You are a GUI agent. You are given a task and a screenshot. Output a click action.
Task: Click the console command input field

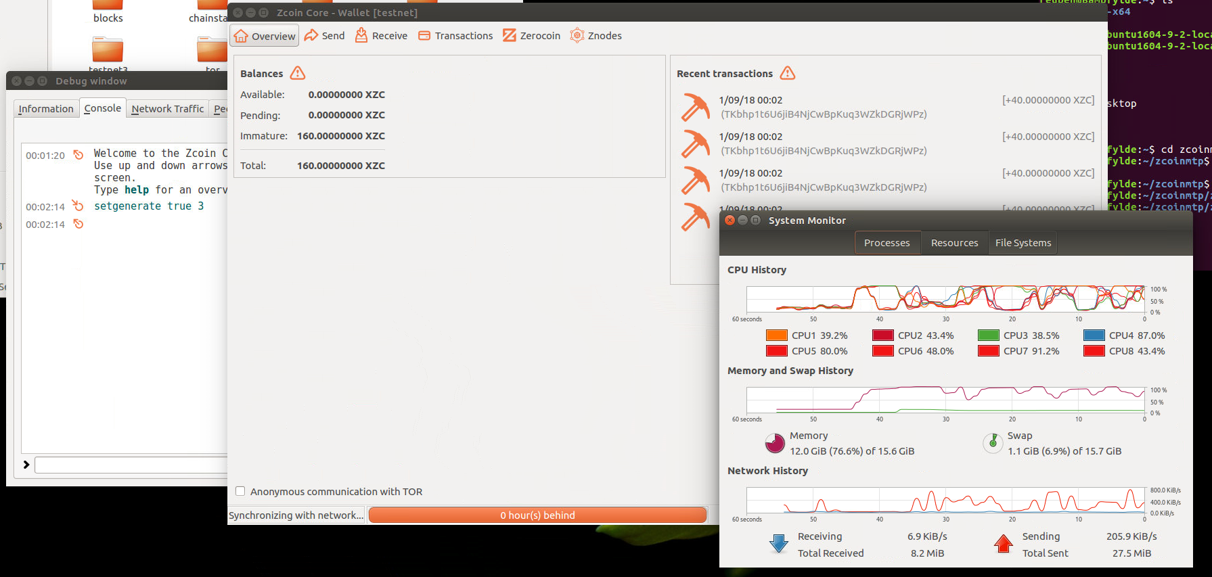tap(131, 465)
